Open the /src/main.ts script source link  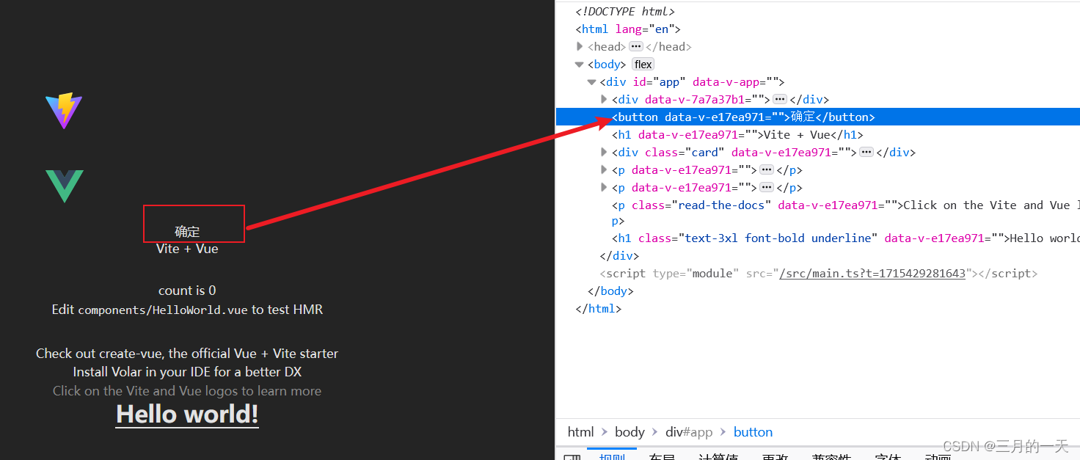(872, 274)
